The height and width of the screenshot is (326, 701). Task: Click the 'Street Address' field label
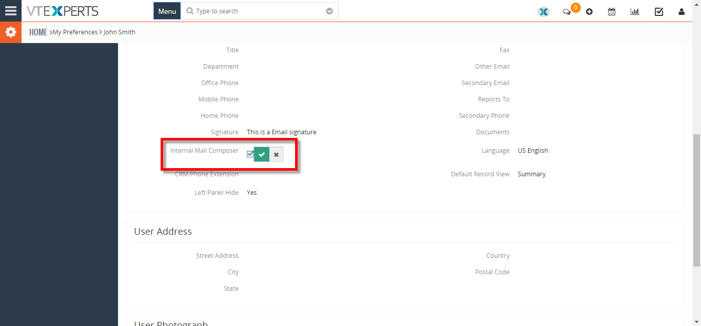(x=217, y=255)
